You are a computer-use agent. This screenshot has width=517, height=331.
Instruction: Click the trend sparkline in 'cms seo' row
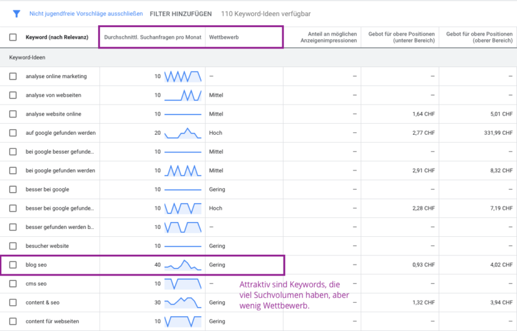tap(183, 283)
